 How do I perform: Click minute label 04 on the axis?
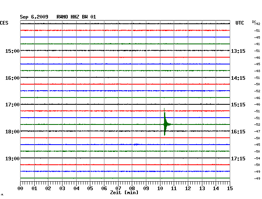point(76,189)
